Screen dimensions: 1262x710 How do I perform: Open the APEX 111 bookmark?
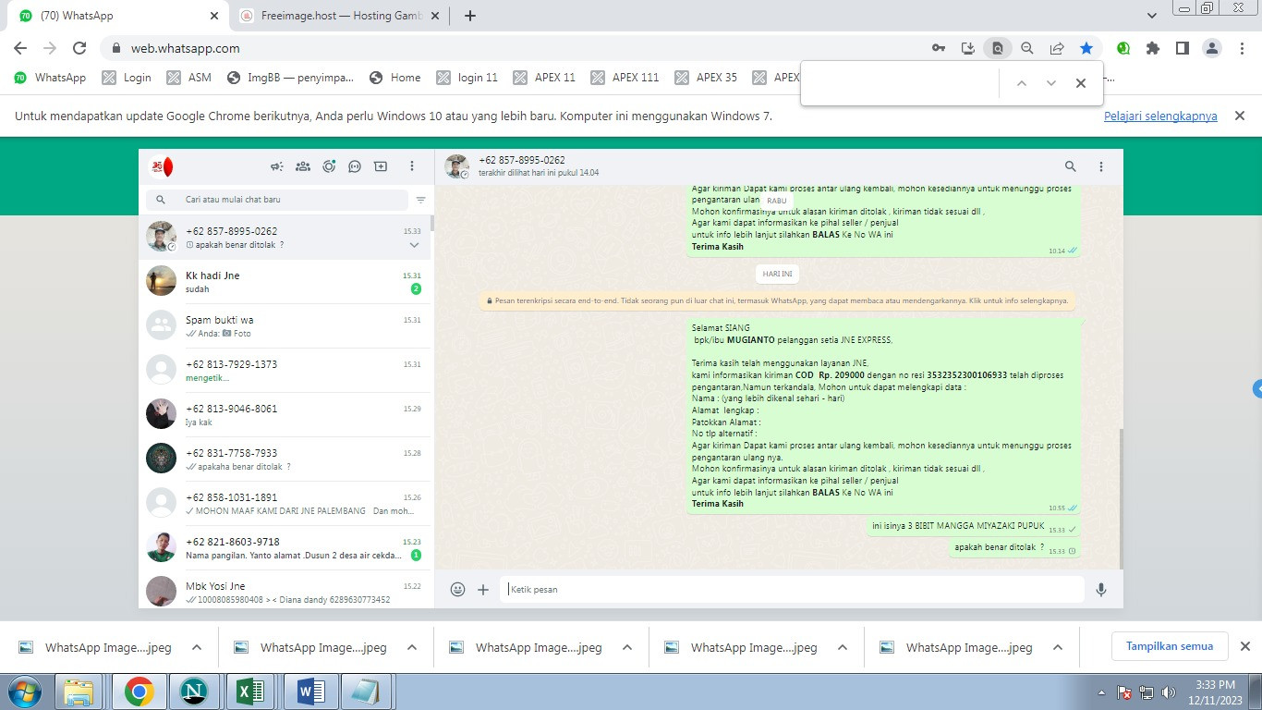625,78
